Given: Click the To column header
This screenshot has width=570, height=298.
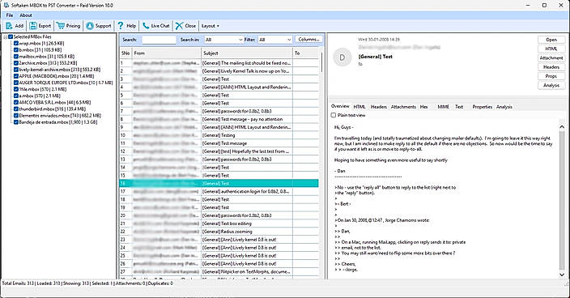Looking at the screenshot, I should 306,53.
